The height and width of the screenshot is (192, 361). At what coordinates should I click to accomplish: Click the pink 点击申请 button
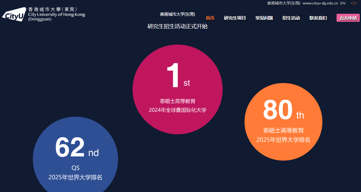pos(348,18)
